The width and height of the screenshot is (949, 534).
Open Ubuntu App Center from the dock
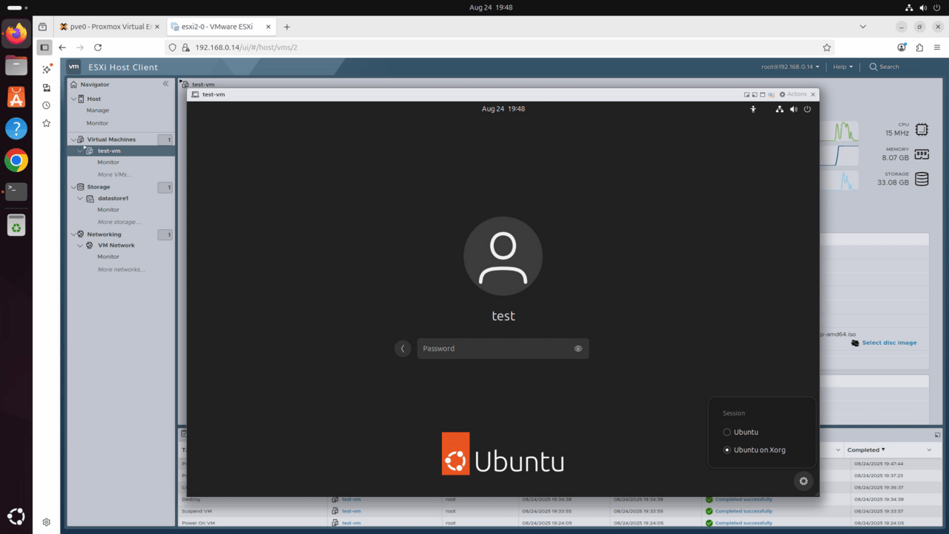point(16,96)
